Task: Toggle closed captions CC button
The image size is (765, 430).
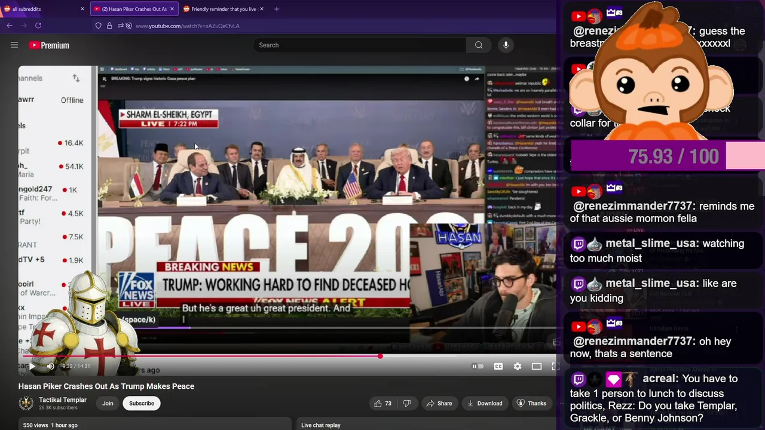Action: (498, 366)
